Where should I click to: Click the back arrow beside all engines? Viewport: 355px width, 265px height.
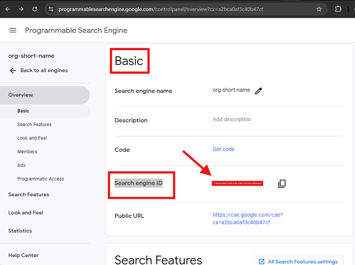pyautogui.click(x=13, y=71)
